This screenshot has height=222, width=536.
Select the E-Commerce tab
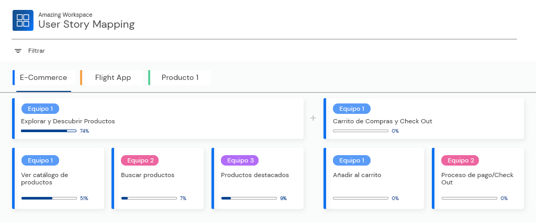click(x=44, y=77)
